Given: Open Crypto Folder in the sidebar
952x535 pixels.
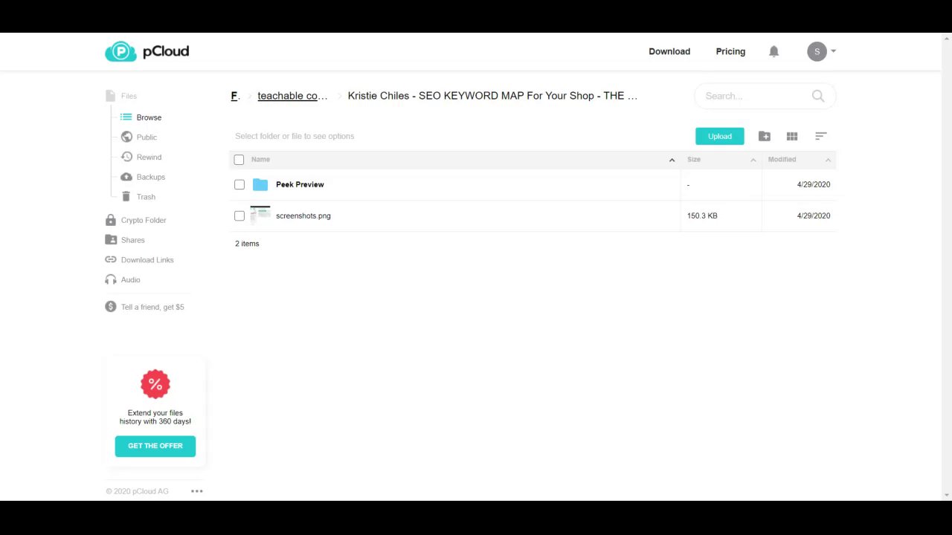Looking at the screenshot, I should pyautogui.click(x=144, y=220).
